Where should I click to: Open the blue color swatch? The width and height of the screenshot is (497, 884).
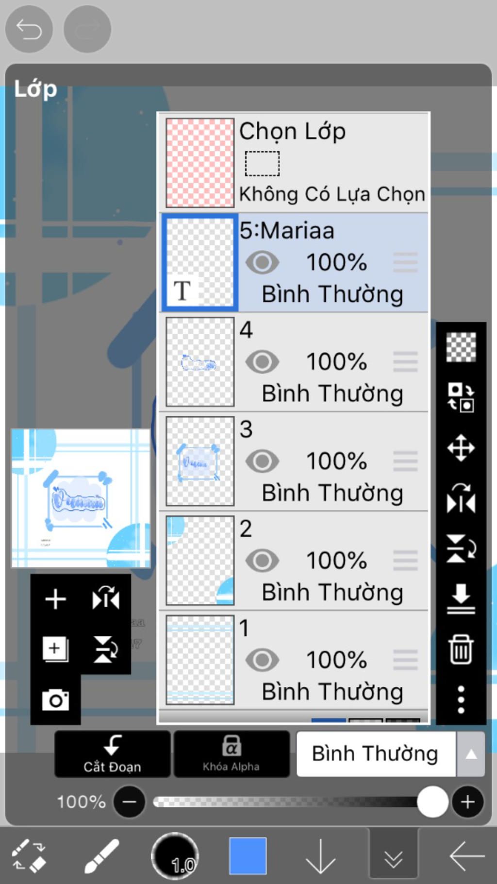(248, 856)
